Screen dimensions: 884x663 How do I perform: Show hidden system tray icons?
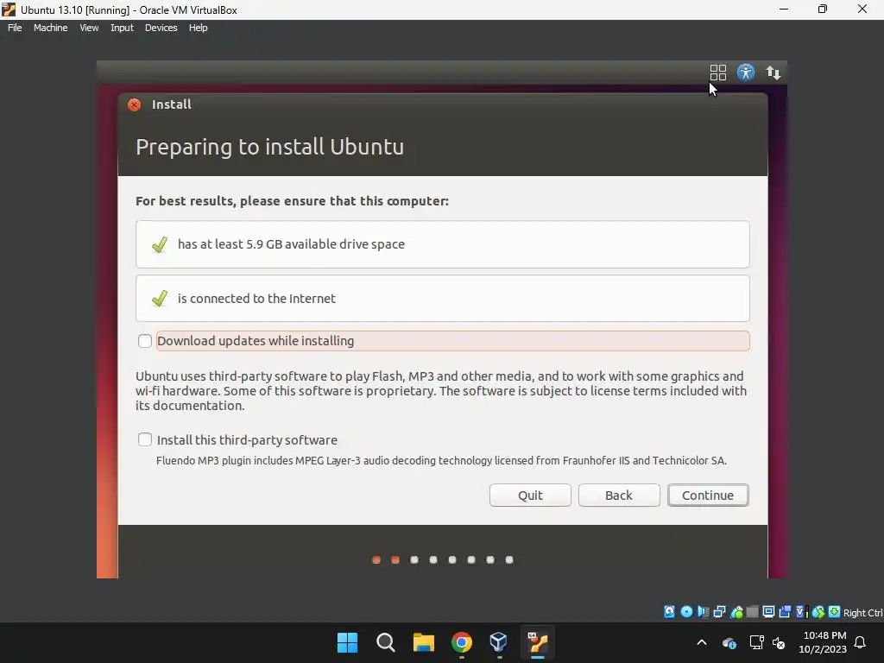click(x=702, y=642)
